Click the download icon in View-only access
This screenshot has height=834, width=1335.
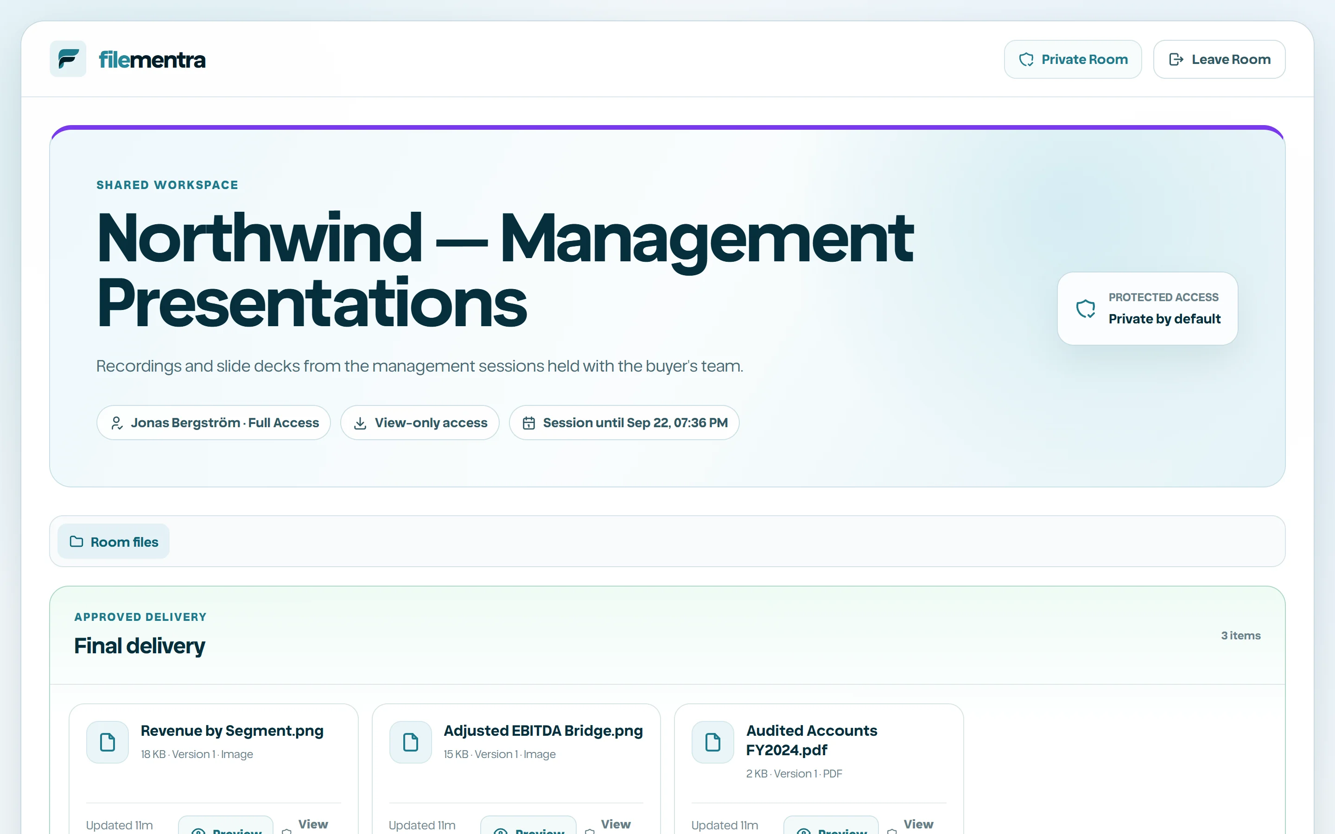(360, 423)
